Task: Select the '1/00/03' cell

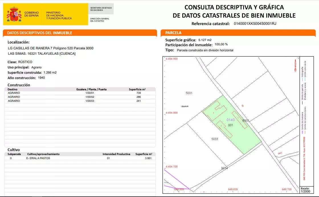Action: tap(90, 101)
